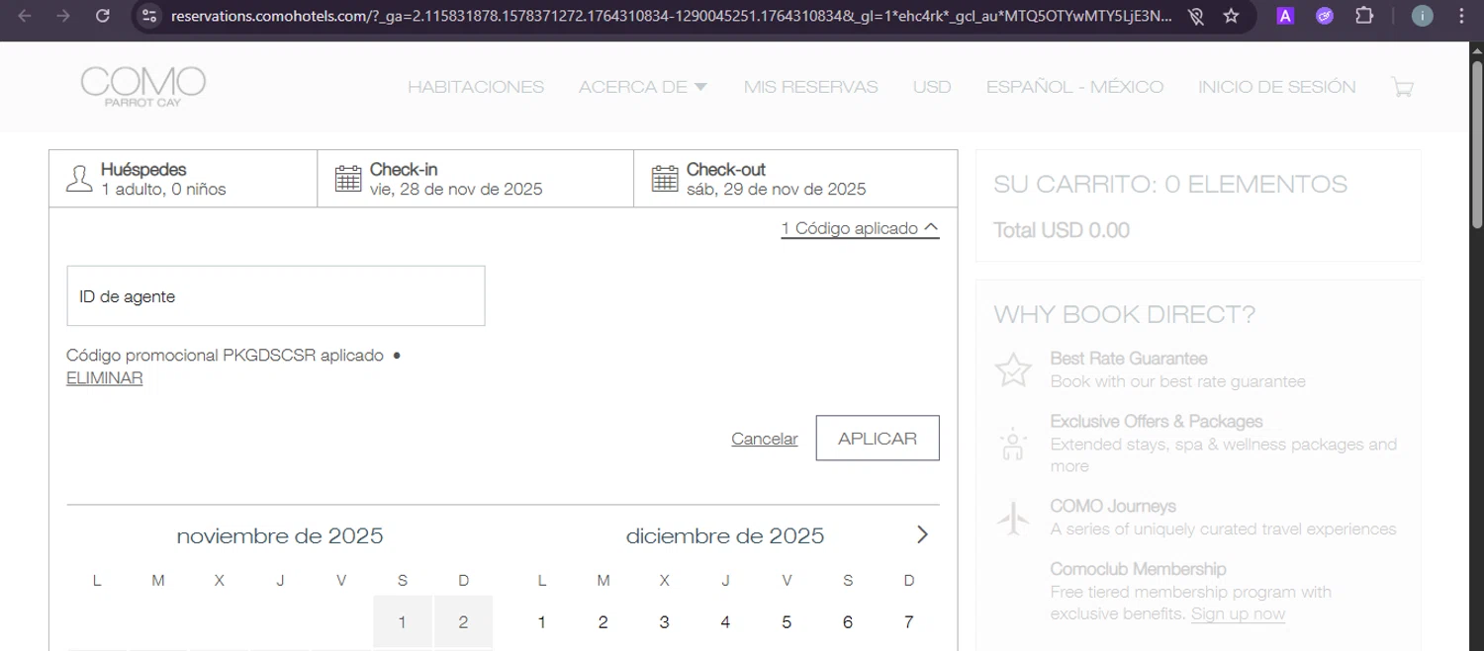Click the COMO Journeys text
Screen dimensions: 1484x651
pyautogui.click(x=1113, y=507)
